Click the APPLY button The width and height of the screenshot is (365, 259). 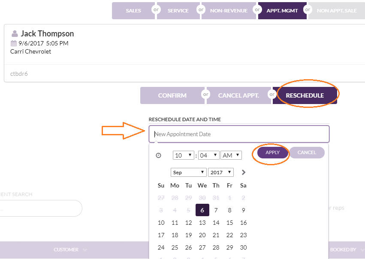click(273, 152)
